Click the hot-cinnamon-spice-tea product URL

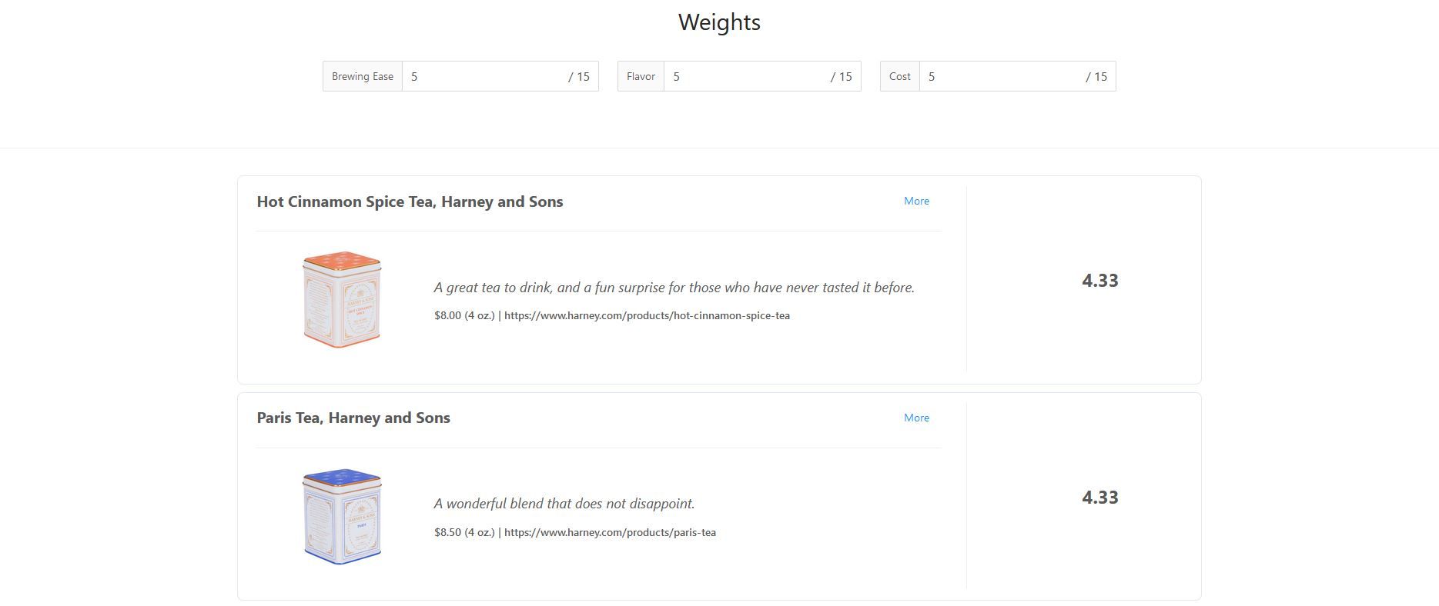click(x=647, y=315)
